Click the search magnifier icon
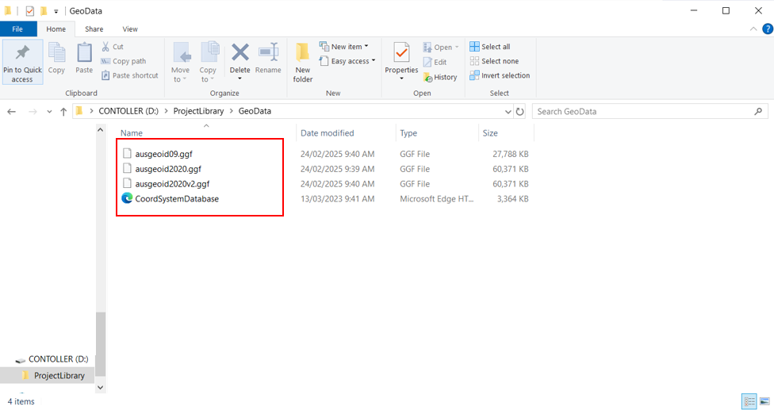The height and width of the screenshot is (410, 774). (x=758, y=112)
